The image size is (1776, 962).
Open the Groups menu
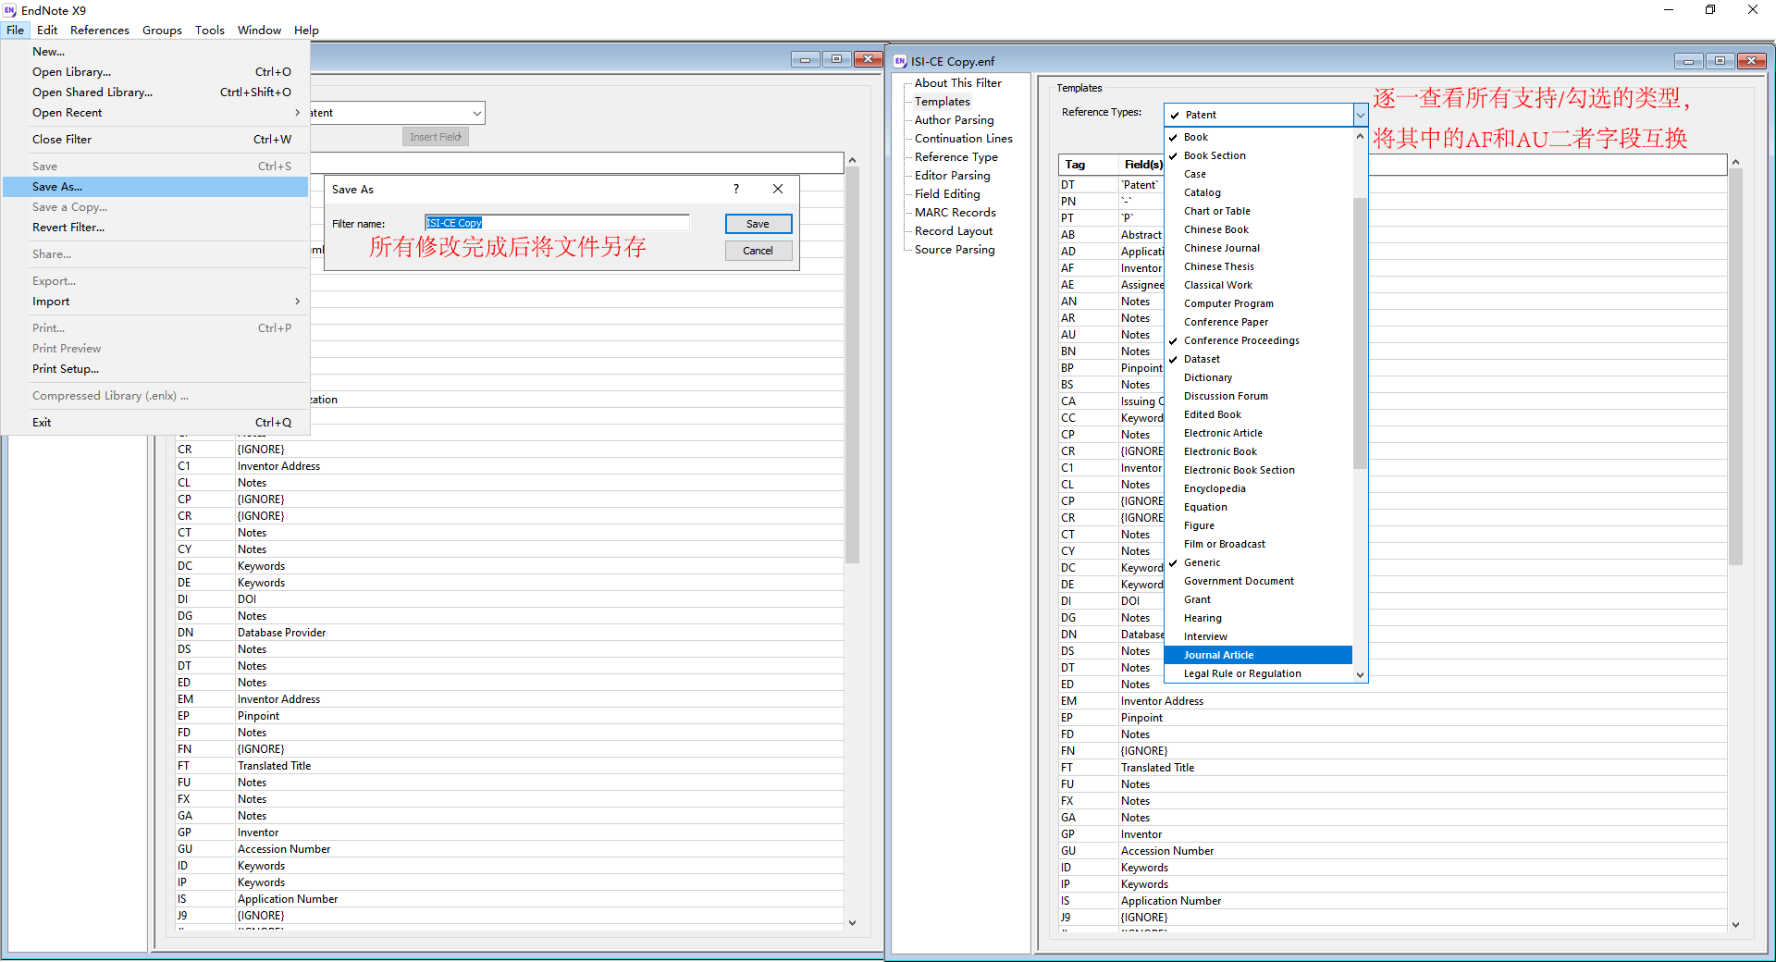tap(162, 30)
